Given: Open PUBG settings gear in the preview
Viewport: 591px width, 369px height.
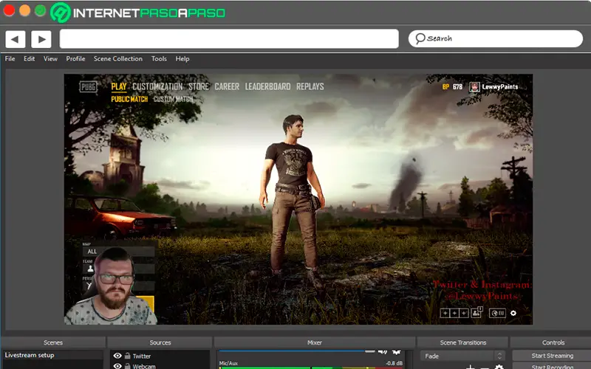Looking at the screenshot, I should [x=513, y=313].
